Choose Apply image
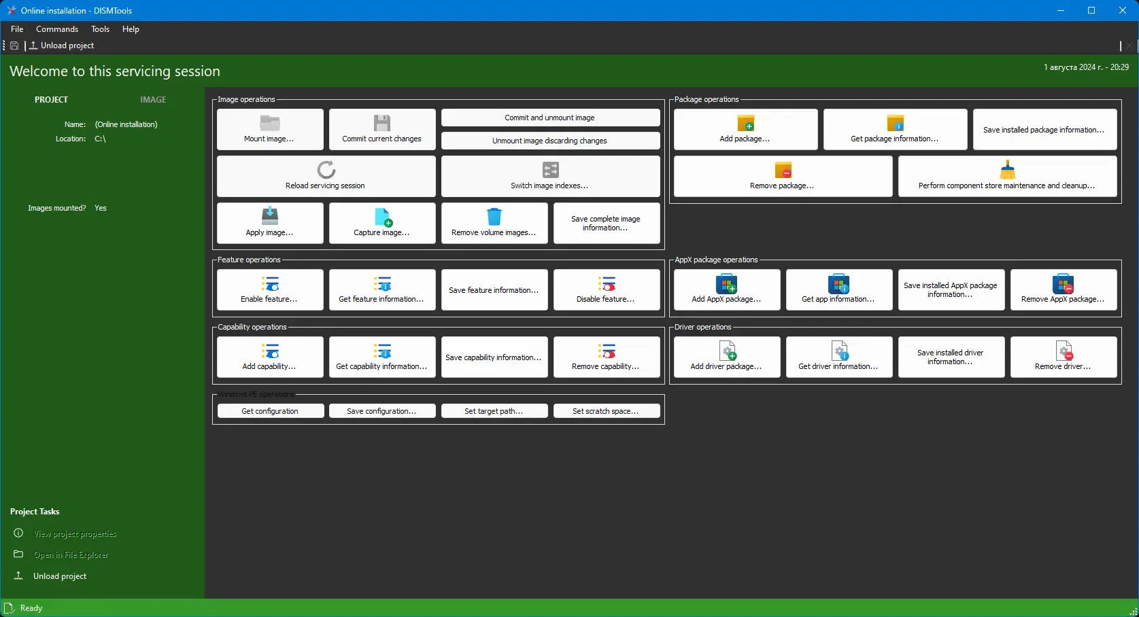1139x617 pixels. click(x=270, y=223)
